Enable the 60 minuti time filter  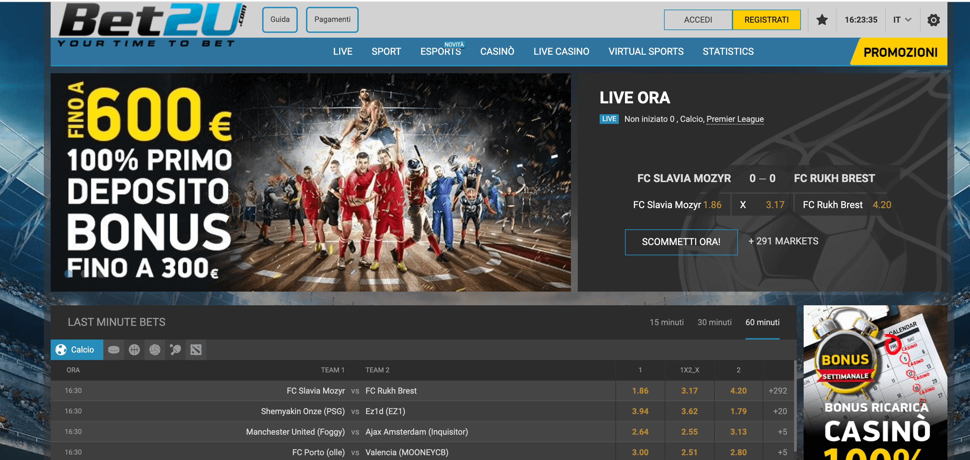tap(763, 322)
